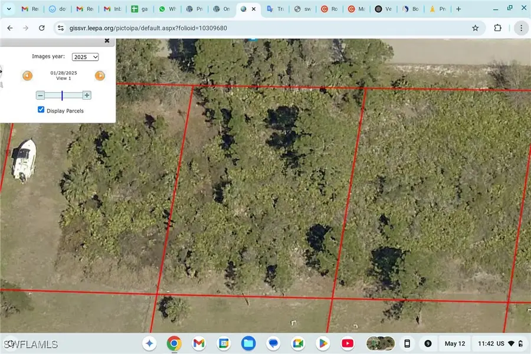531x354 pixels.
Task: Open the browser extensions icon
Action: [x=497, y=28]
